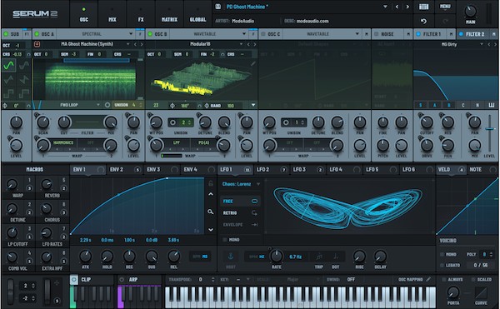Toggle FILTER 1 power button

coord(418,34)
